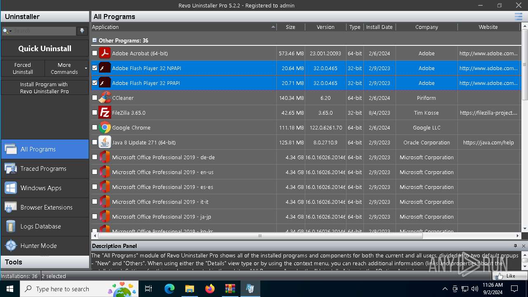Uncheck Adobe Flash Player 32 NPAPI checkbox
528x297 pixels.
(x=95, y=68)
